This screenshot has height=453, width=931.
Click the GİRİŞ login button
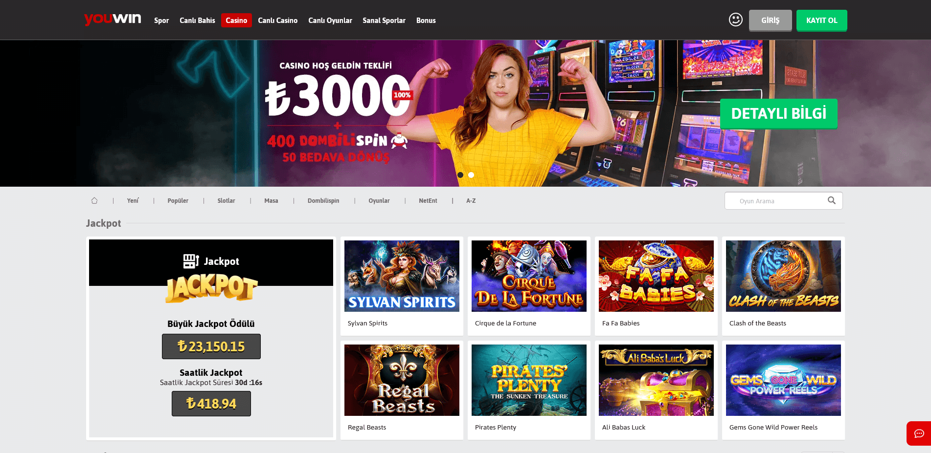[771, 21]
